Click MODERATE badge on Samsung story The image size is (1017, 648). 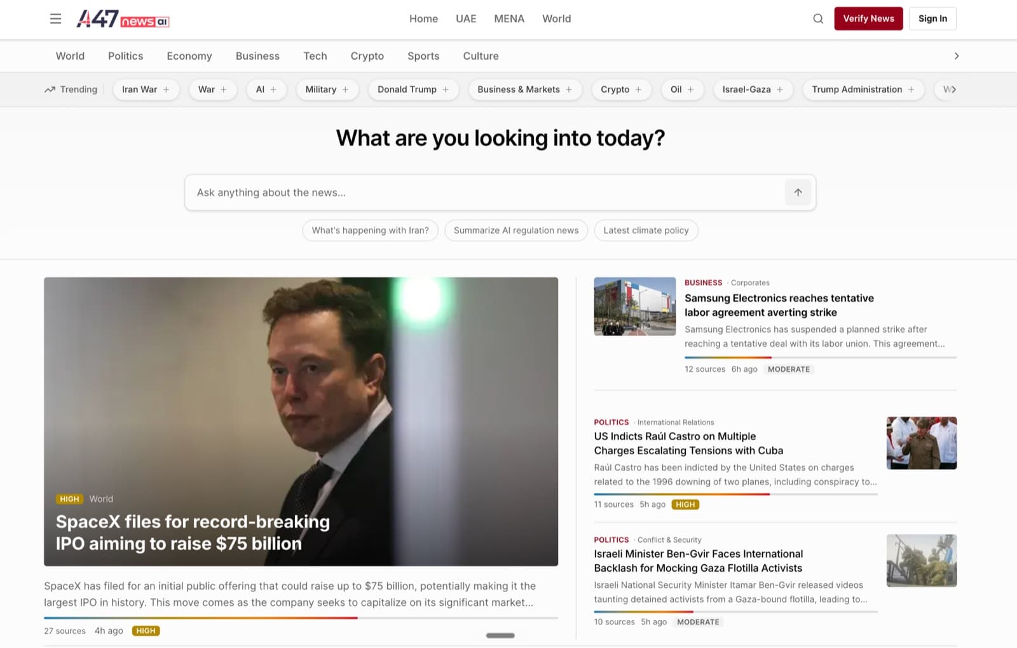(x=789, y=369)
